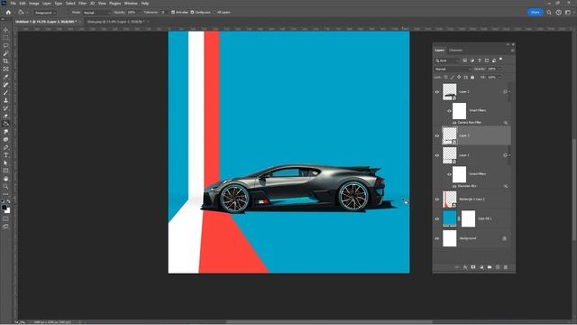577x325 pixels.
Task: Select the Path Selection tool
Action: click(x=5, y=162)
